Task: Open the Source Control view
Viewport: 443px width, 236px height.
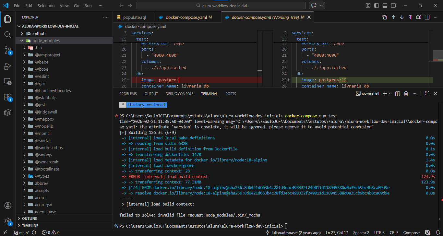Action: [x=7, y=50]
